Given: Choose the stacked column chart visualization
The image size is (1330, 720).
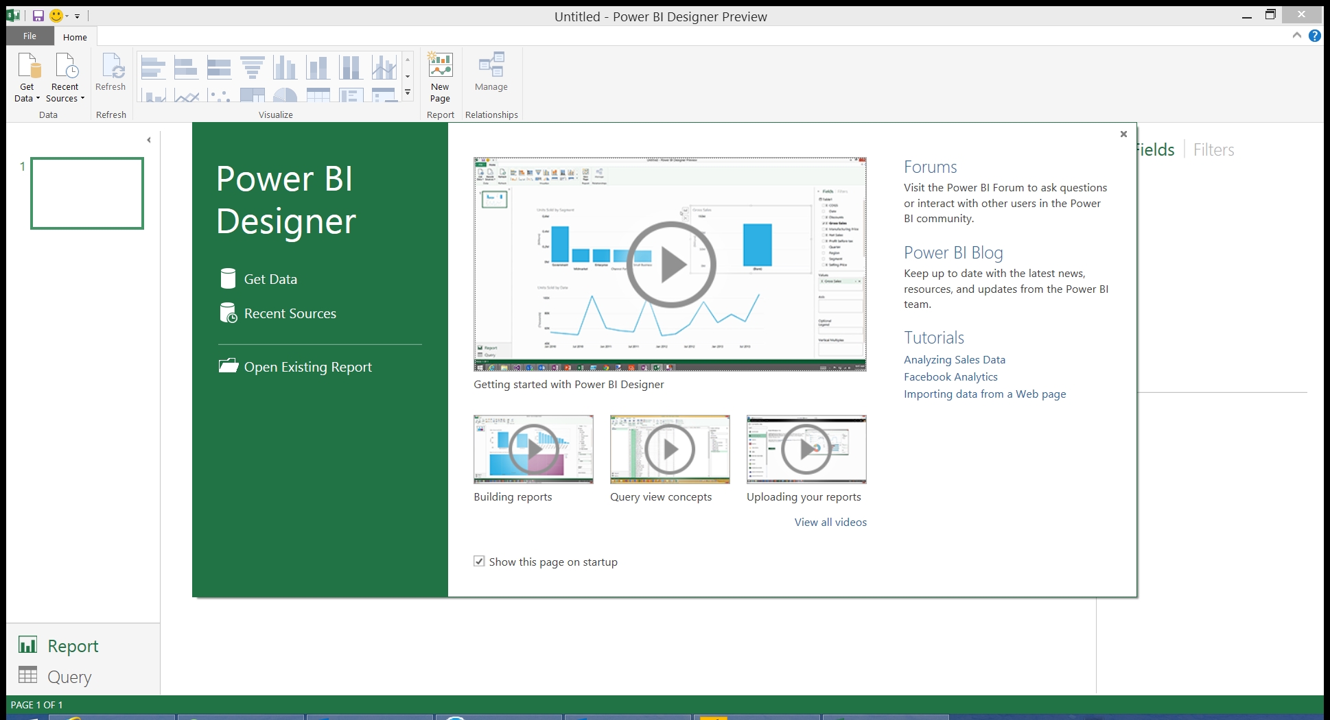Looking at the screenshot, I should coord(318,68).
